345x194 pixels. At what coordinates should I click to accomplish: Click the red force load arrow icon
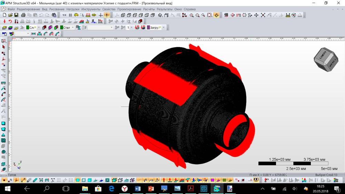click(4, 21)
